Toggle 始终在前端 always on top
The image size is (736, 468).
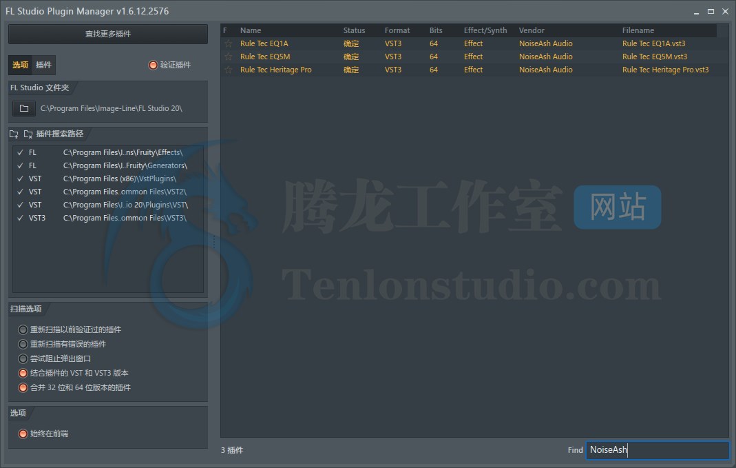tap(23, 434)
